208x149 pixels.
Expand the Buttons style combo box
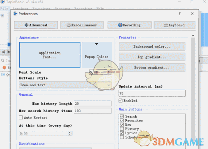[65, 85]
